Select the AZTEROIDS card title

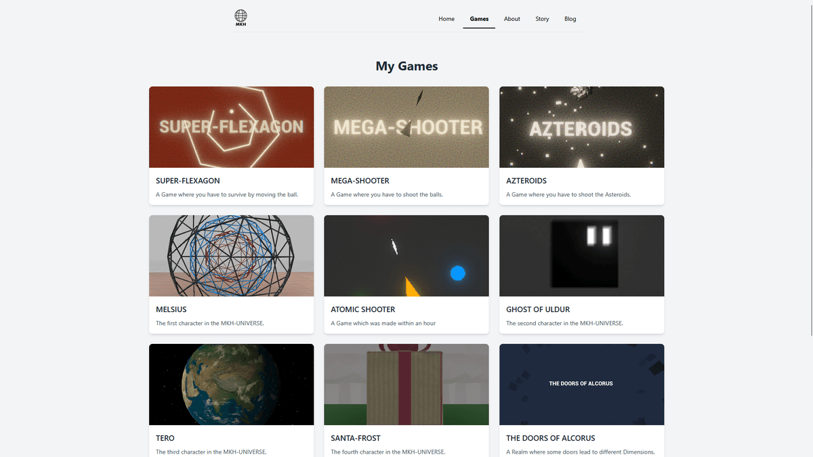(526, 181)
